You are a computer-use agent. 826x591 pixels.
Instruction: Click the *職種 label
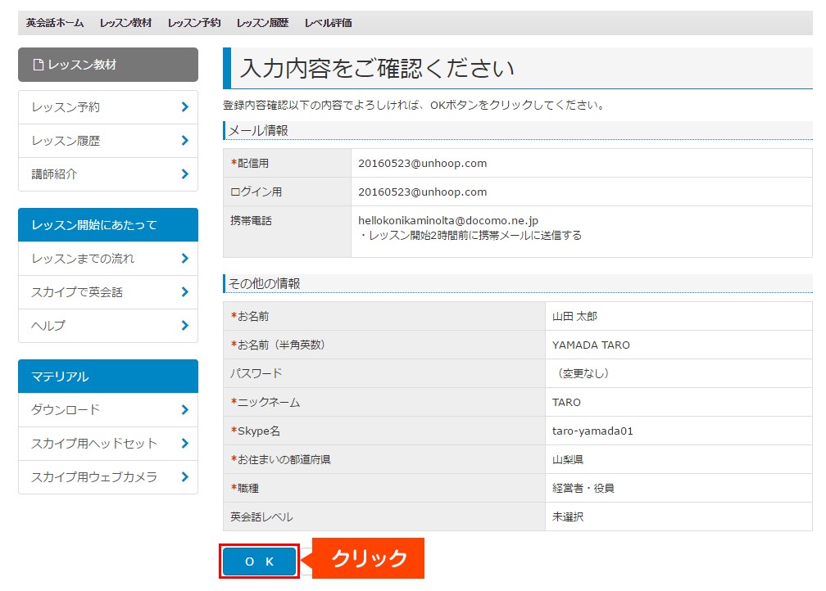245,489
